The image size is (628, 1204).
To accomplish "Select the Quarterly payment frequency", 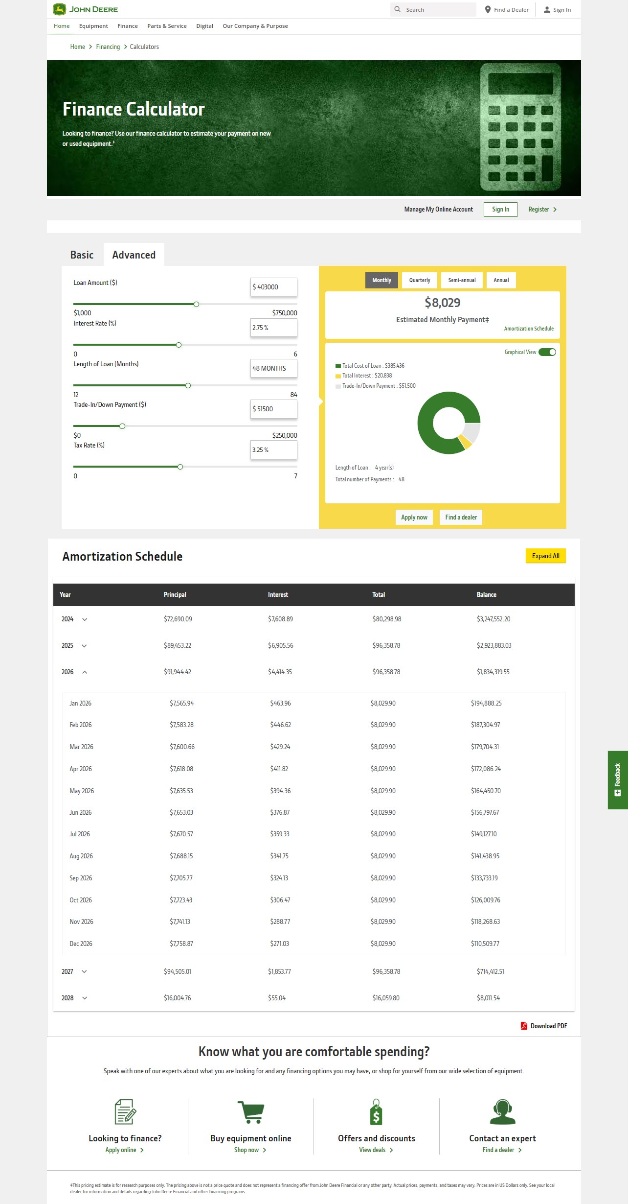I will [420, 280].
